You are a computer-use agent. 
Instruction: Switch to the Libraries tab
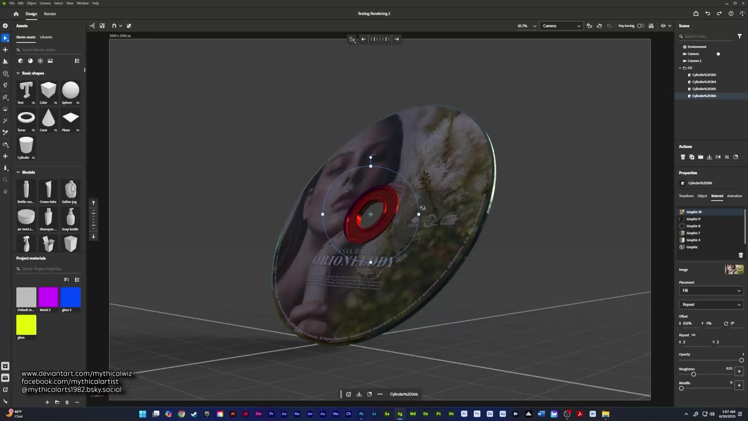coord(46,37)
